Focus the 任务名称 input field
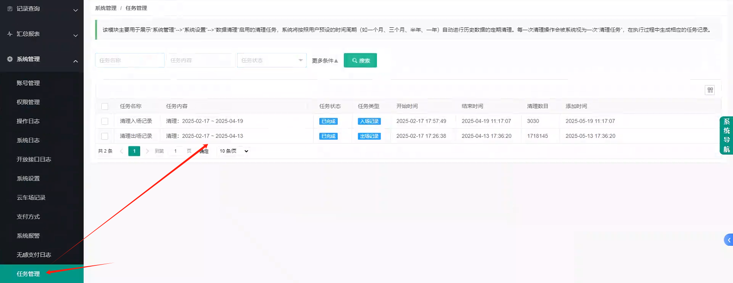The width and height of the screenshot is (733, 283). pyautogui.click(x=130, y=60)
